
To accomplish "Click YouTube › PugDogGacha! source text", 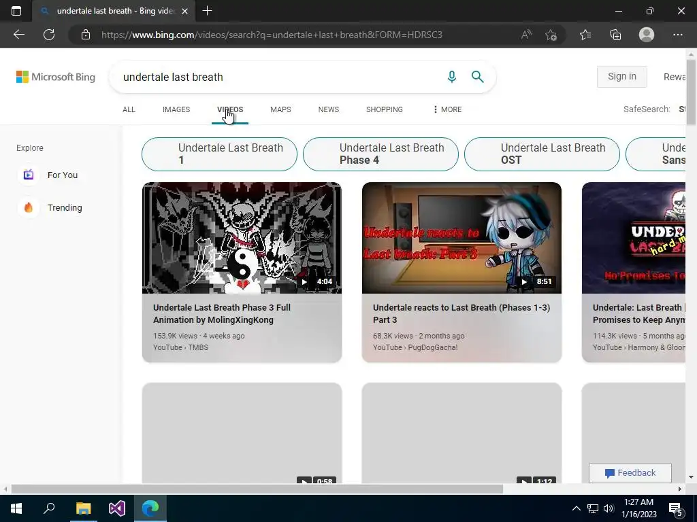I will (415, 347).
